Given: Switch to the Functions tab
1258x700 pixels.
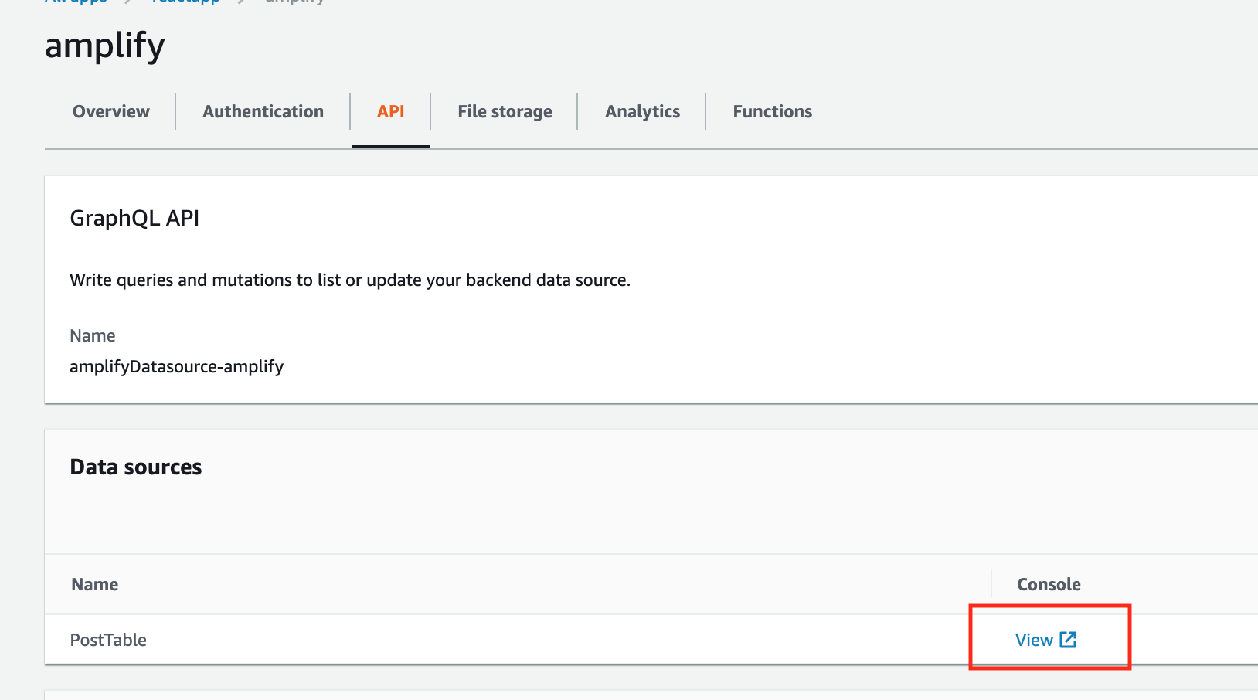Looking at the screenshot, I should tap(773, 111).
